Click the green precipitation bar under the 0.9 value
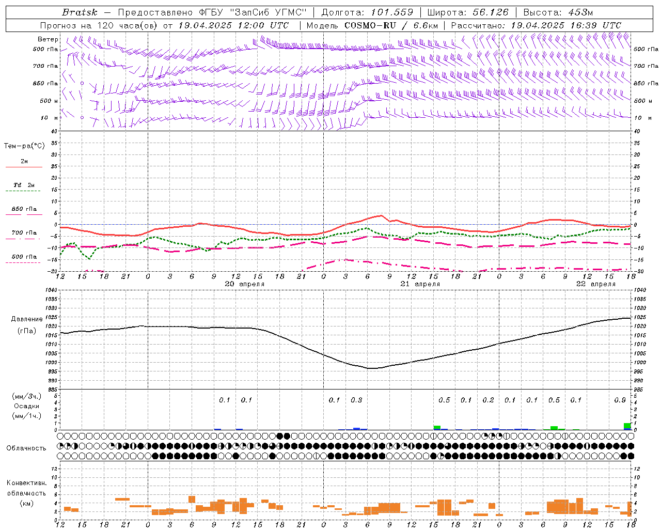 point(627,426)
